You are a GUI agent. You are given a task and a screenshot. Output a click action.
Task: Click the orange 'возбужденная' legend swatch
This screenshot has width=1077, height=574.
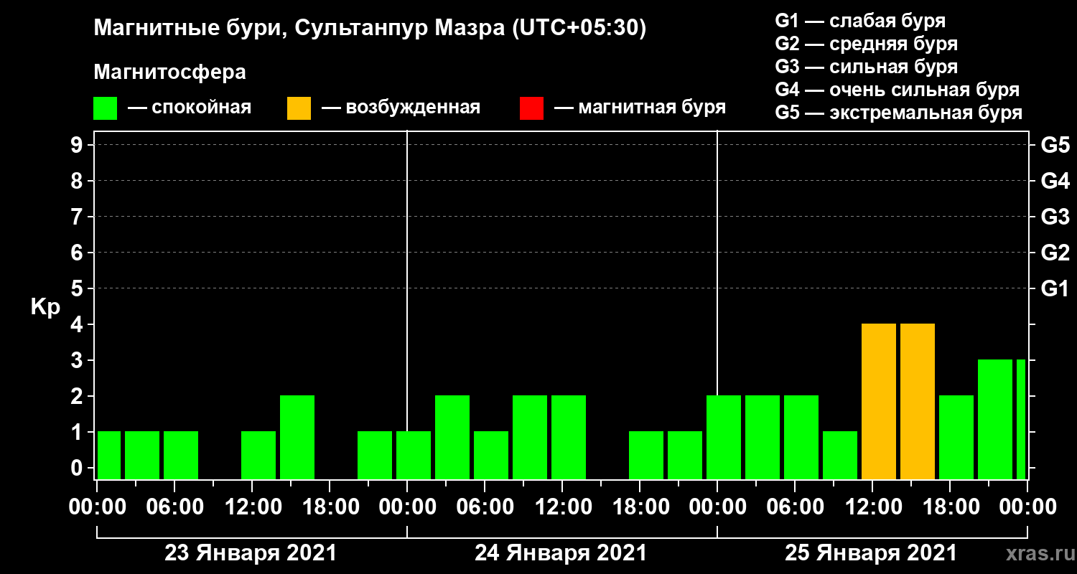click(299, 108)
